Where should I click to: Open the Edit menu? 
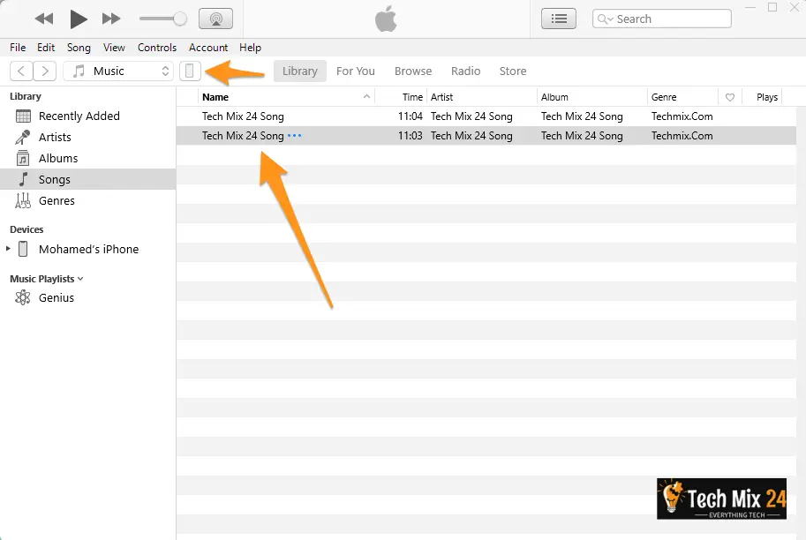pyautogui.click(x=46, y=48)
